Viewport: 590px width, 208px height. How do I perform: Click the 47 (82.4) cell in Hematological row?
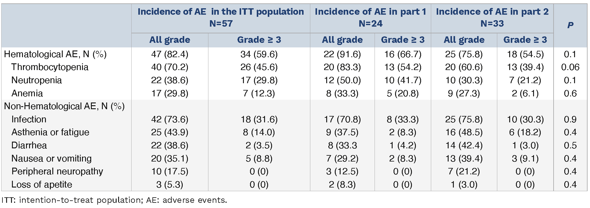[170, 54]
